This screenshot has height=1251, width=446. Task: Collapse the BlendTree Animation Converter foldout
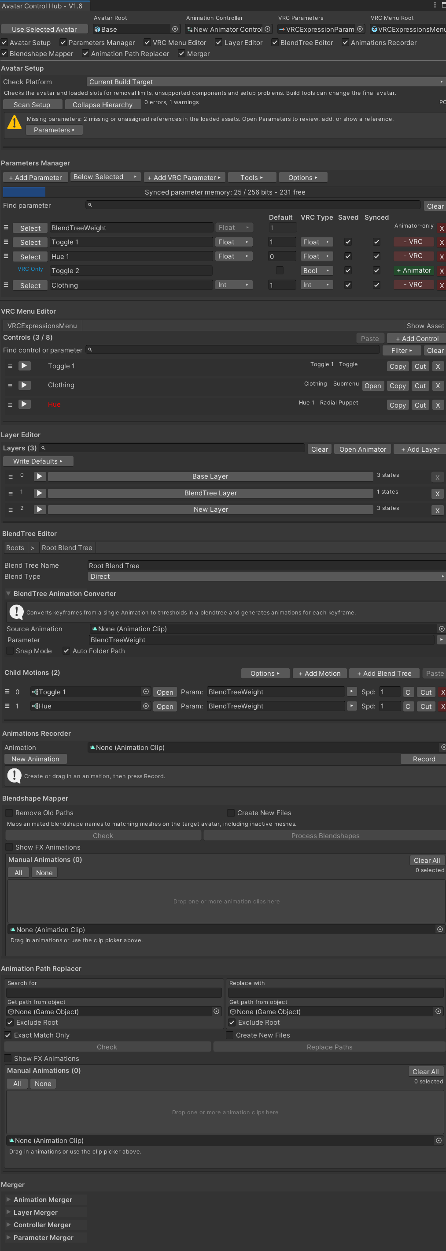tap(8, 593)
